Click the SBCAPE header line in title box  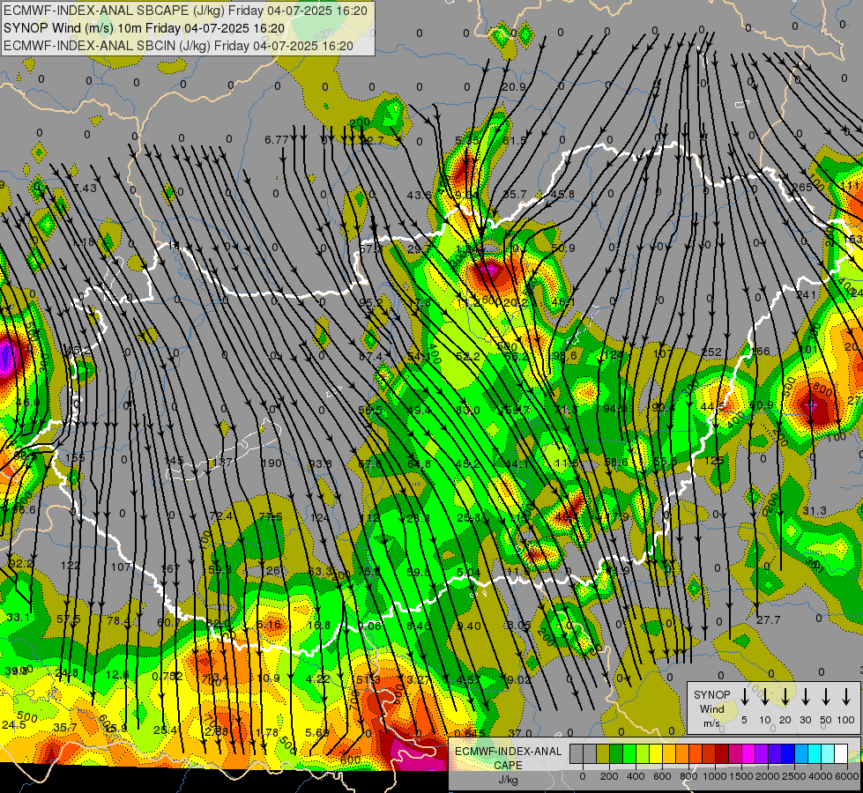(185, 11)
